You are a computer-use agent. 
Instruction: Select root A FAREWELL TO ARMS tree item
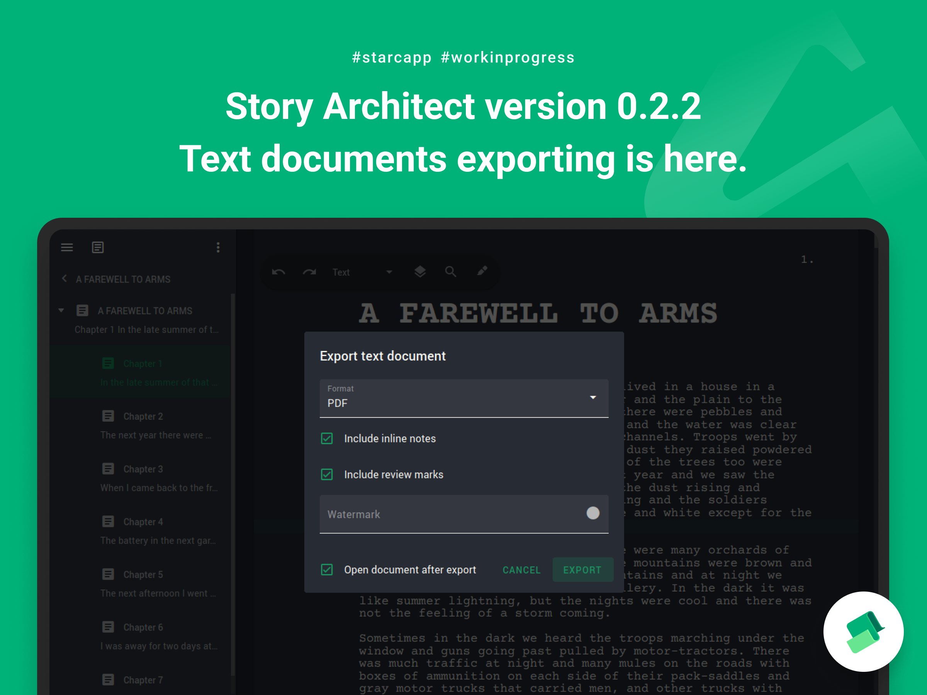click(140, 320)
